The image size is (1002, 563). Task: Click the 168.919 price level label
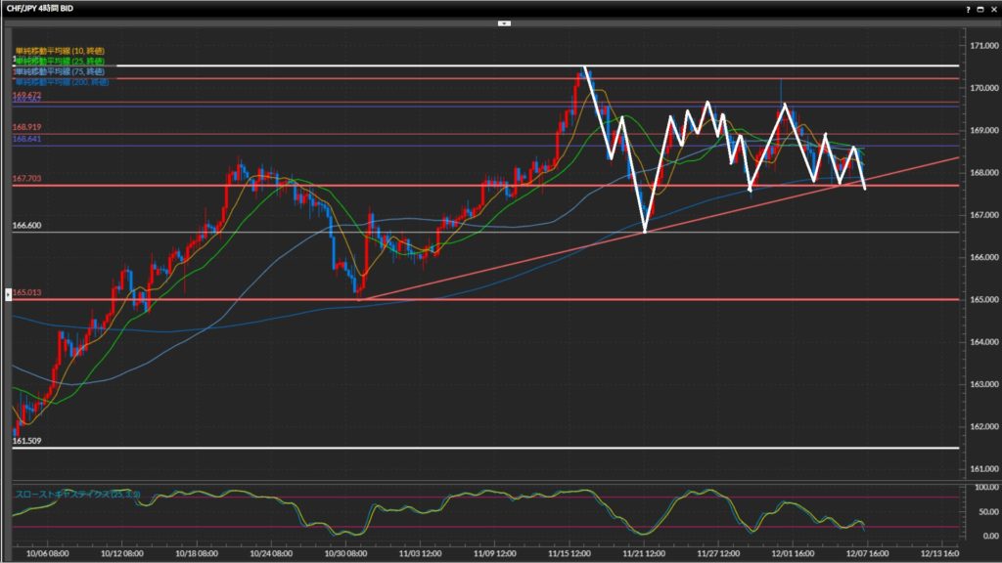click(x=25, y=127)
